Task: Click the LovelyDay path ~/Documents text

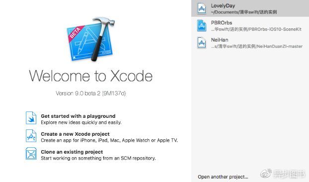Action: [244, 12]
